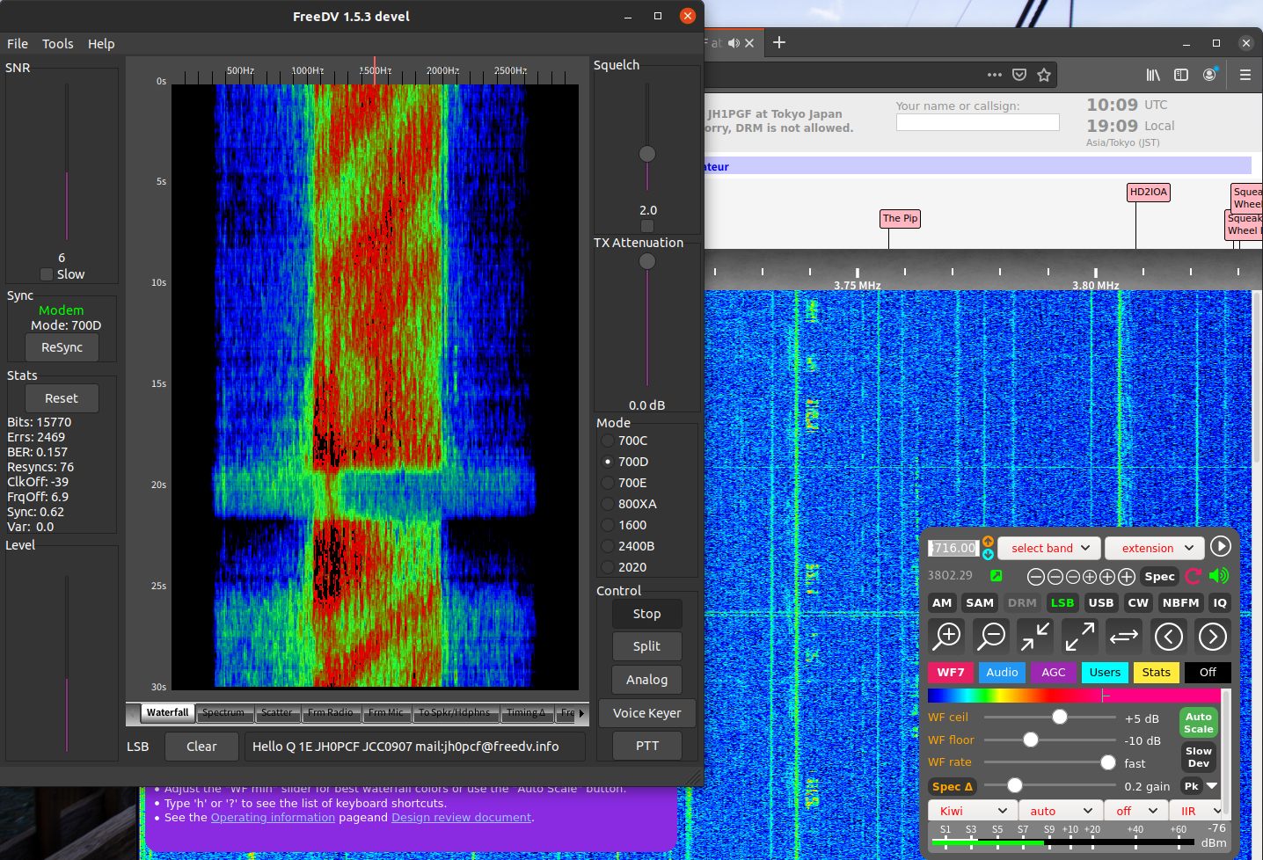1263x860 pixels.
Task: Open the select band dropdown
Action: click(x=1049, y=548)
